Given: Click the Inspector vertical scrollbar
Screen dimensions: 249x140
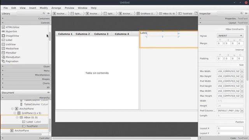Looking at the screenshot, I should (x=247, y=53).
